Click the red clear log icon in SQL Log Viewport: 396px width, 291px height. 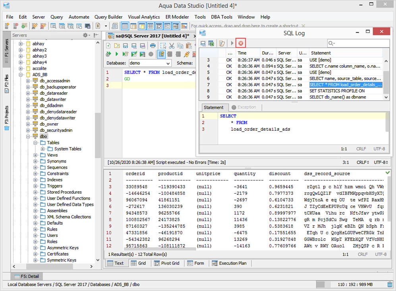tap(241, 43)
